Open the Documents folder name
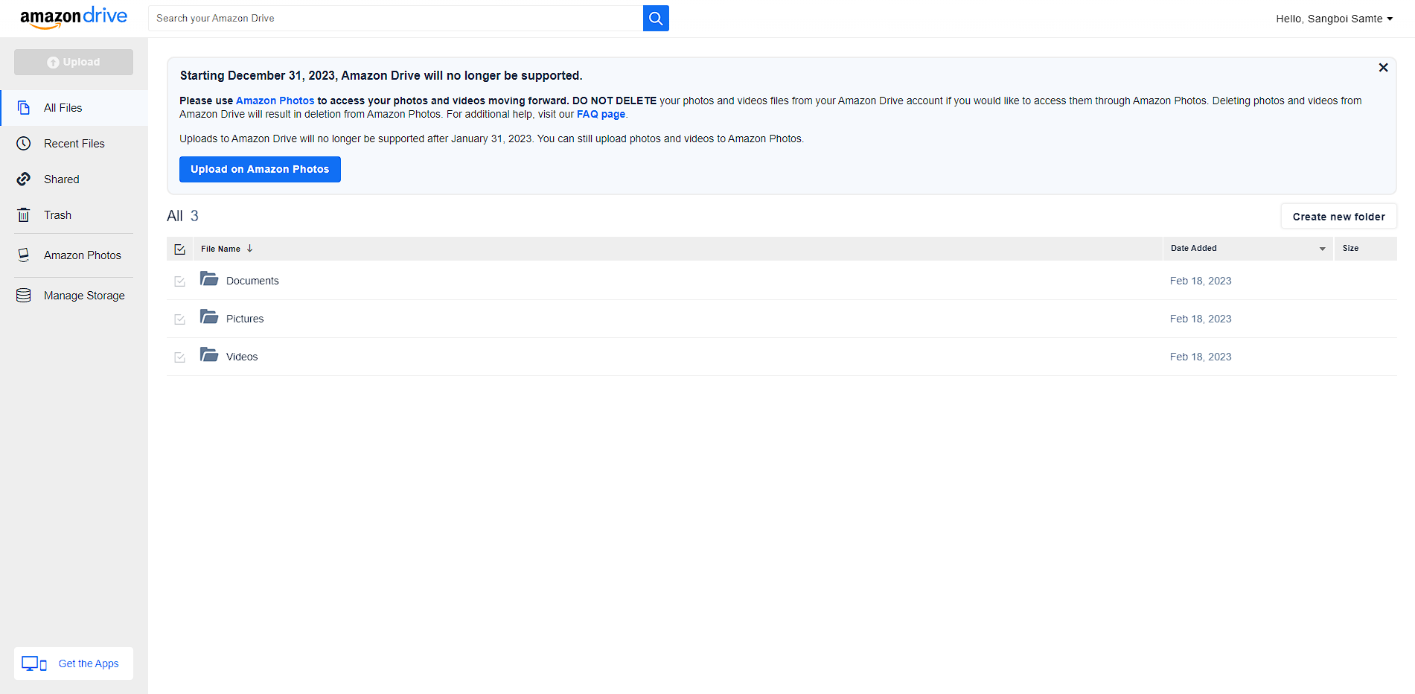 tap(252, 281)
